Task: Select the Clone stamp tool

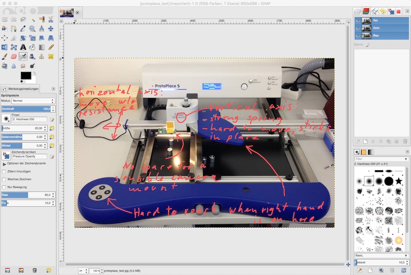Action: coord(42,56)
